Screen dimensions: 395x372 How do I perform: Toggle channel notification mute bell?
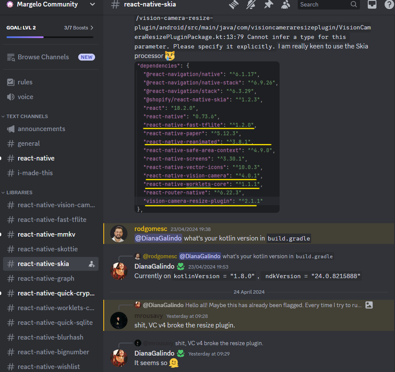(x=251, y=5)
